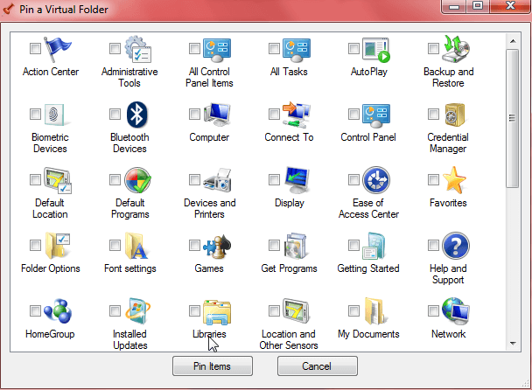Check the Bluetooth Devices checkbox

point(115,114)
